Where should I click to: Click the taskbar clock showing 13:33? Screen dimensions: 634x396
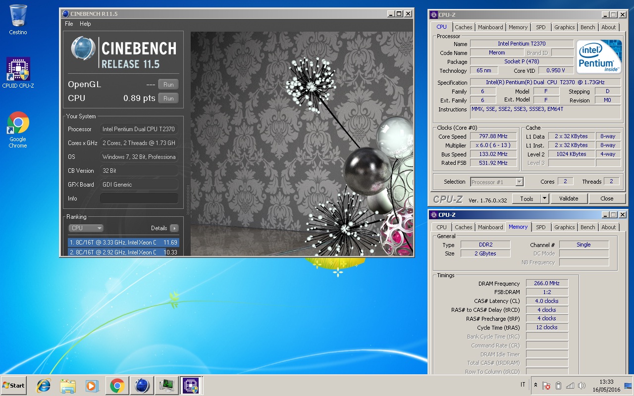606,386
